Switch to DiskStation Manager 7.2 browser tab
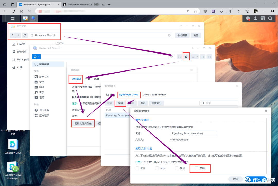 click(x=84, y=5)
